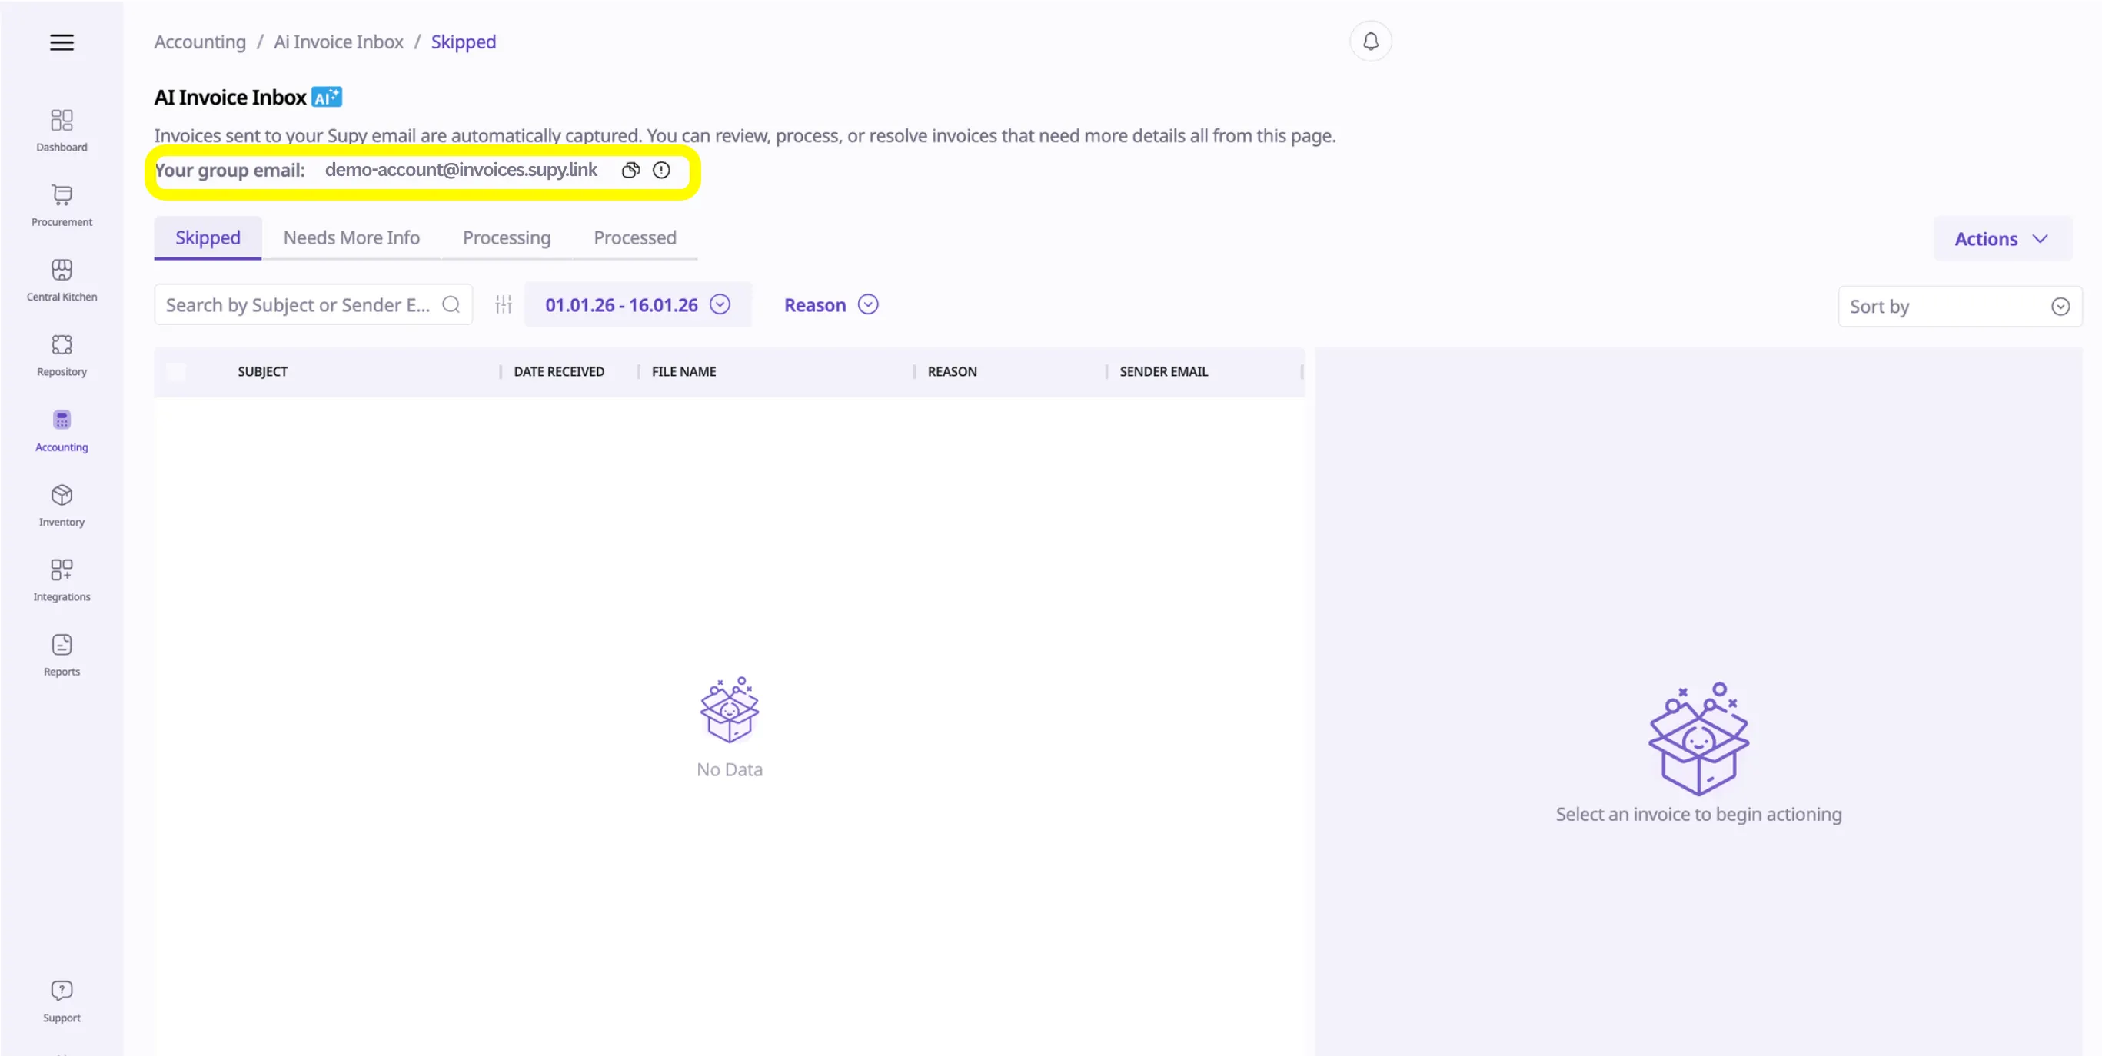Open the Sort by dropdown
This screenshot has width=2102, height=1056.
(1958, 307)
